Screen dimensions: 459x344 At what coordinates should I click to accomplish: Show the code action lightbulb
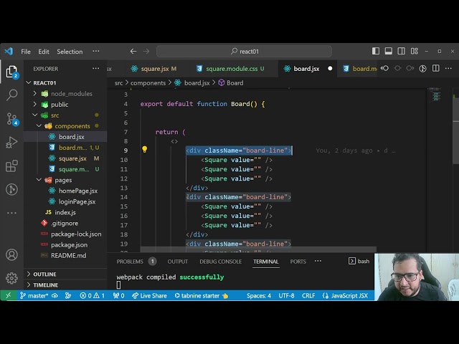tap(144, 150)
